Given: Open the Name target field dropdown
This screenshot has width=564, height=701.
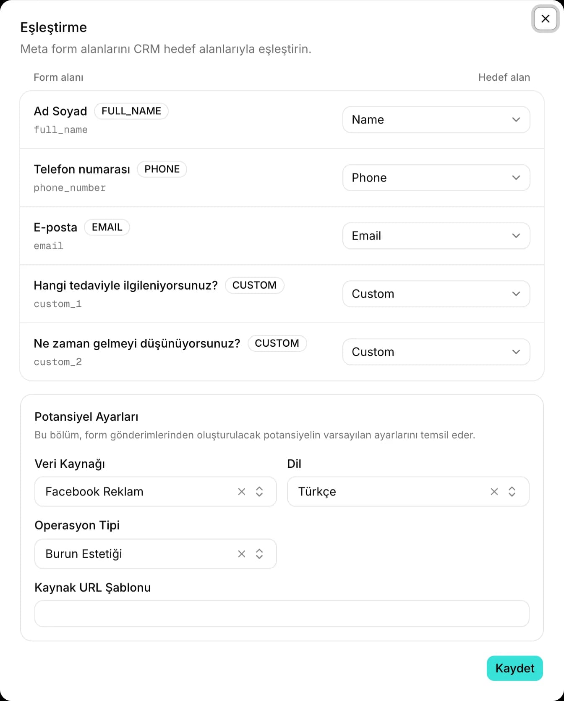Looking at the screenshot, I should [436, 120].
